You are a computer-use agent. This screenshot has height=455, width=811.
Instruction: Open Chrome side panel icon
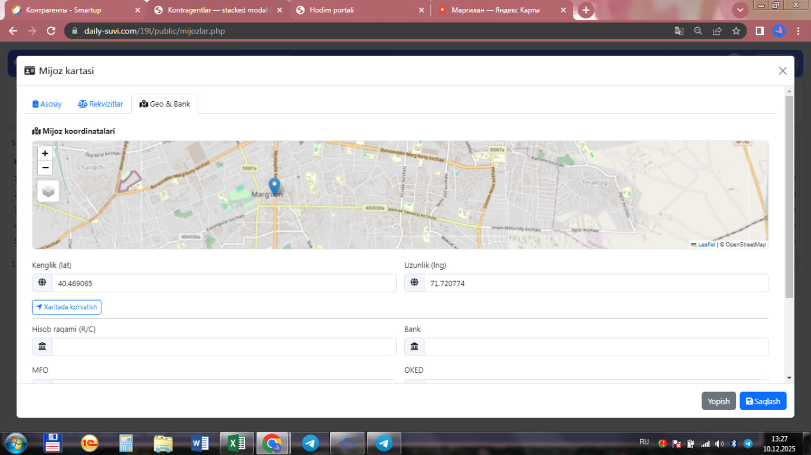[760, 31]
